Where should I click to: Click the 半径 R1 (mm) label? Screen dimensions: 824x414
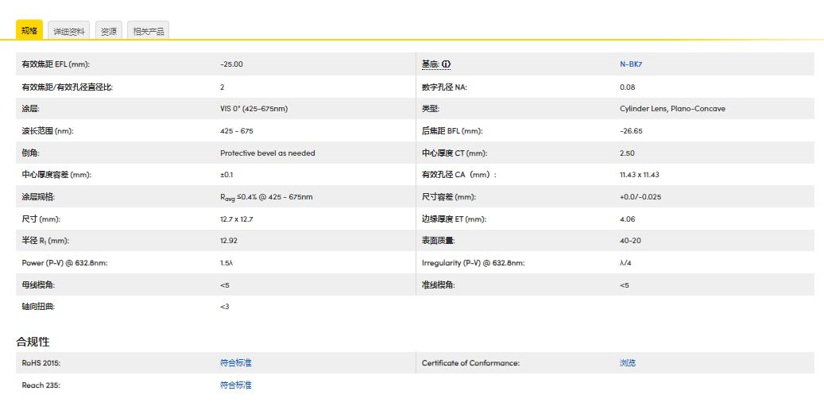coord(45,241)
